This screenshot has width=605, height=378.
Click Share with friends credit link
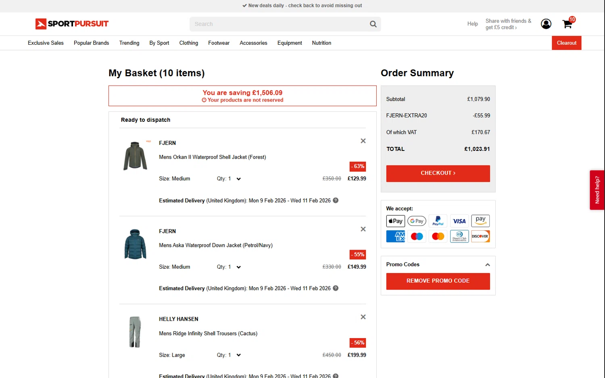pyautogui.click(x=508, y=24)
